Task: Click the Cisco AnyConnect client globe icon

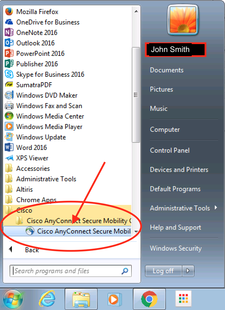Action: [x=30, y=231]
